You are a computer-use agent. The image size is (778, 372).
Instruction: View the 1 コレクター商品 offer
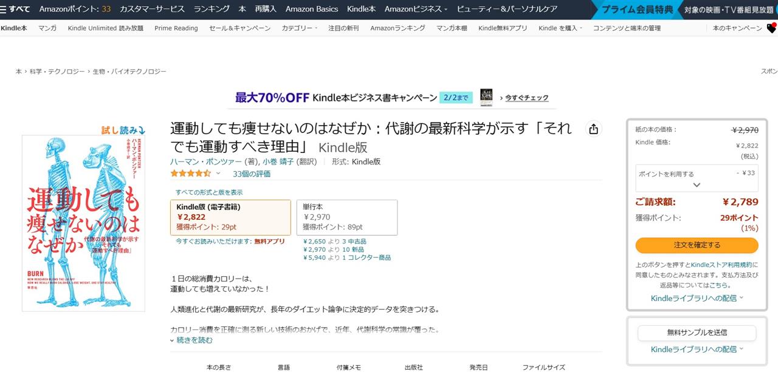click(367, 257)
